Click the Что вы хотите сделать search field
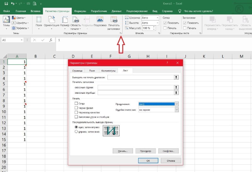 point(198,11)
